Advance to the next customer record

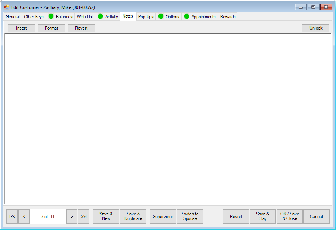[x=72, y=217]
